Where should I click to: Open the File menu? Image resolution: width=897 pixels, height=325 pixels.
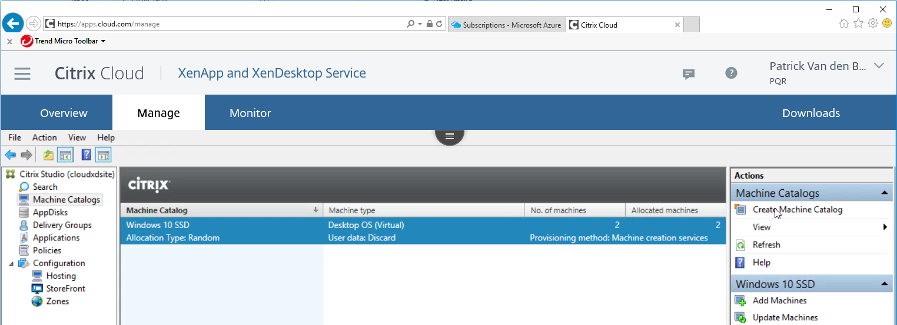(15, 138)
